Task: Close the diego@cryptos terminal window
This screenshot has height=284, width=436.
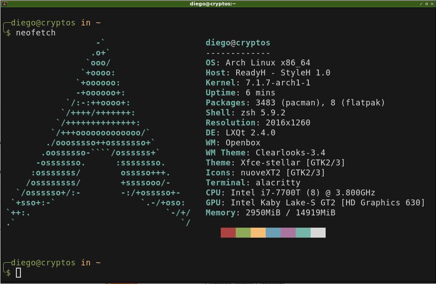Action: coord(432,4)
